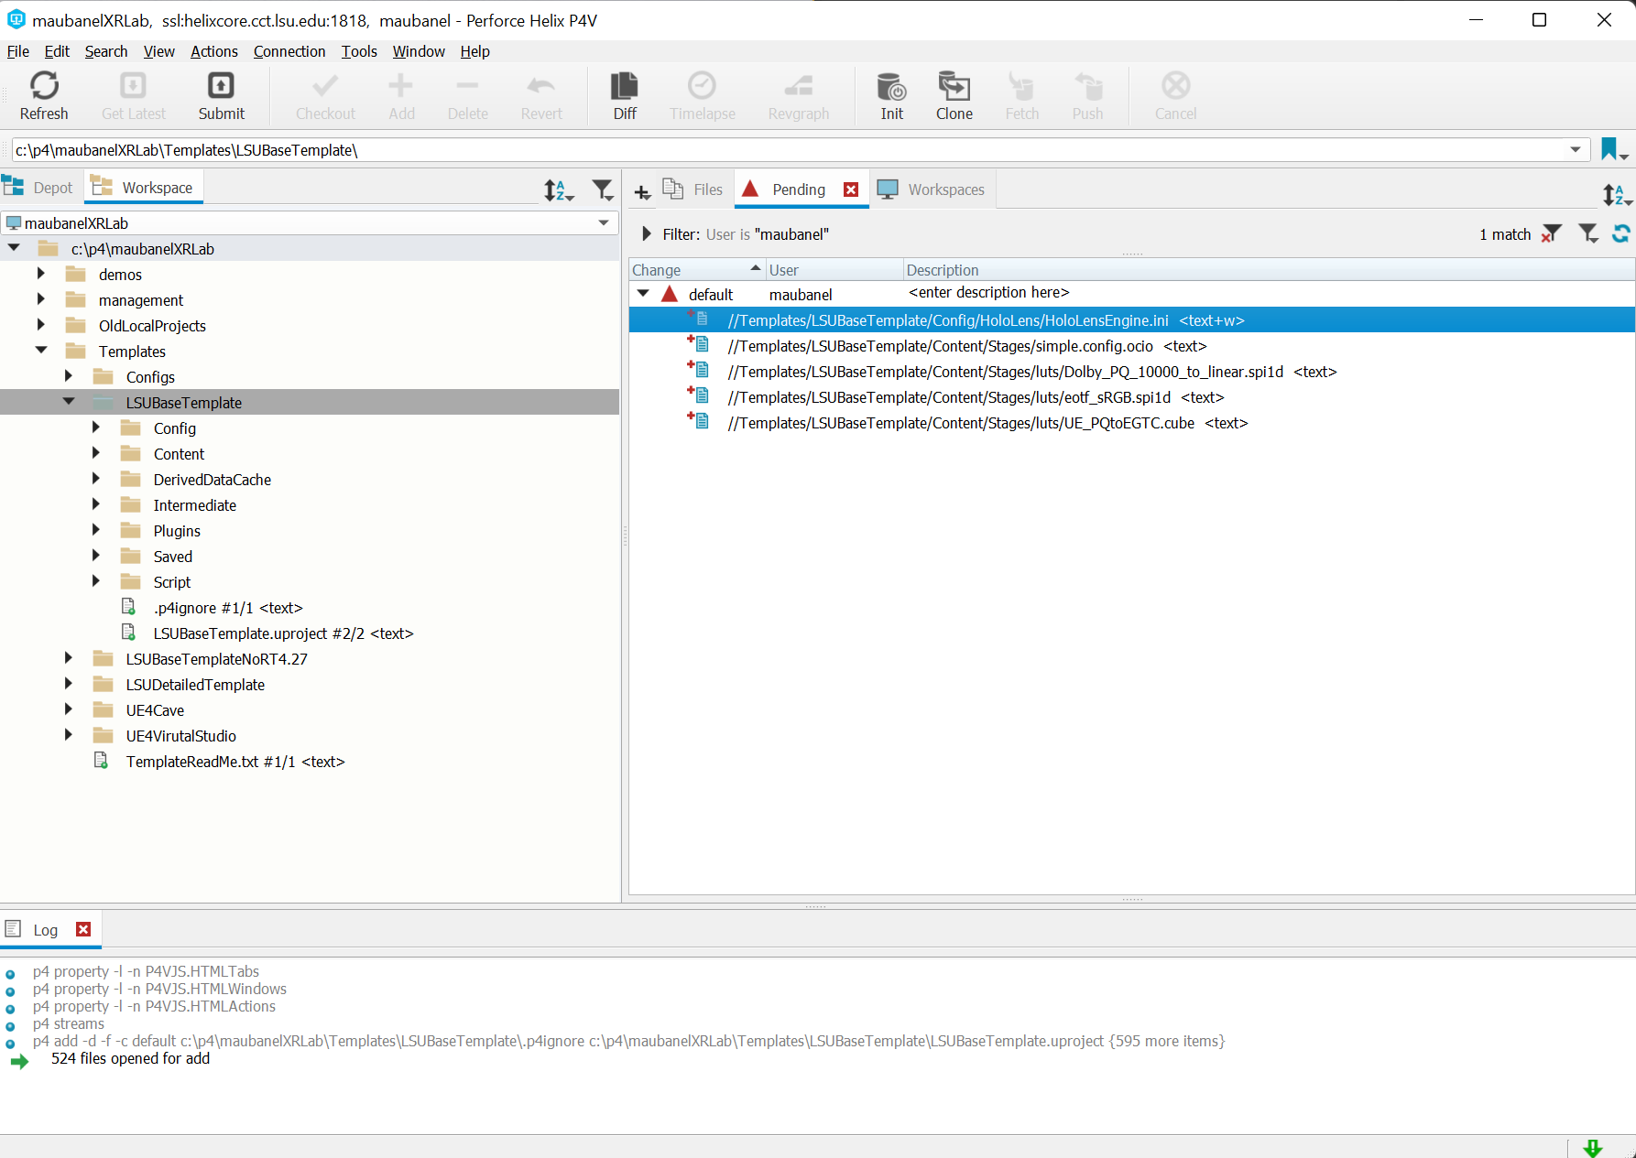Select simple.config.ocio pending file
Image resolution: width=1636 pixels, height=1158 pixels.
tap(966, 346)
